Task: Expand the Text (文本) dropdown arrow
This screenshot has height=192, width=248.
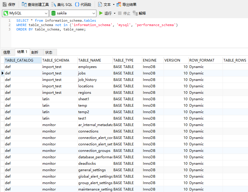Action: (114, 5)
